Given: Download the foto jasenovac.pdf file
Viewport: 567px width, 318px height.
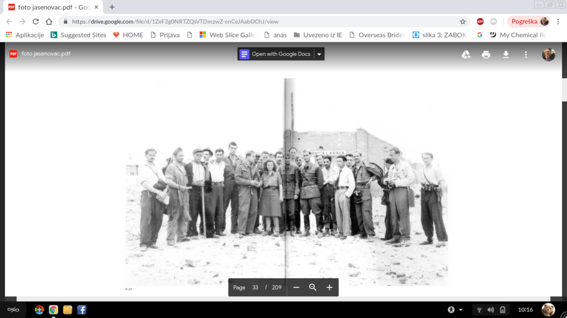Looking at the screenshot, I should point(506,55).
